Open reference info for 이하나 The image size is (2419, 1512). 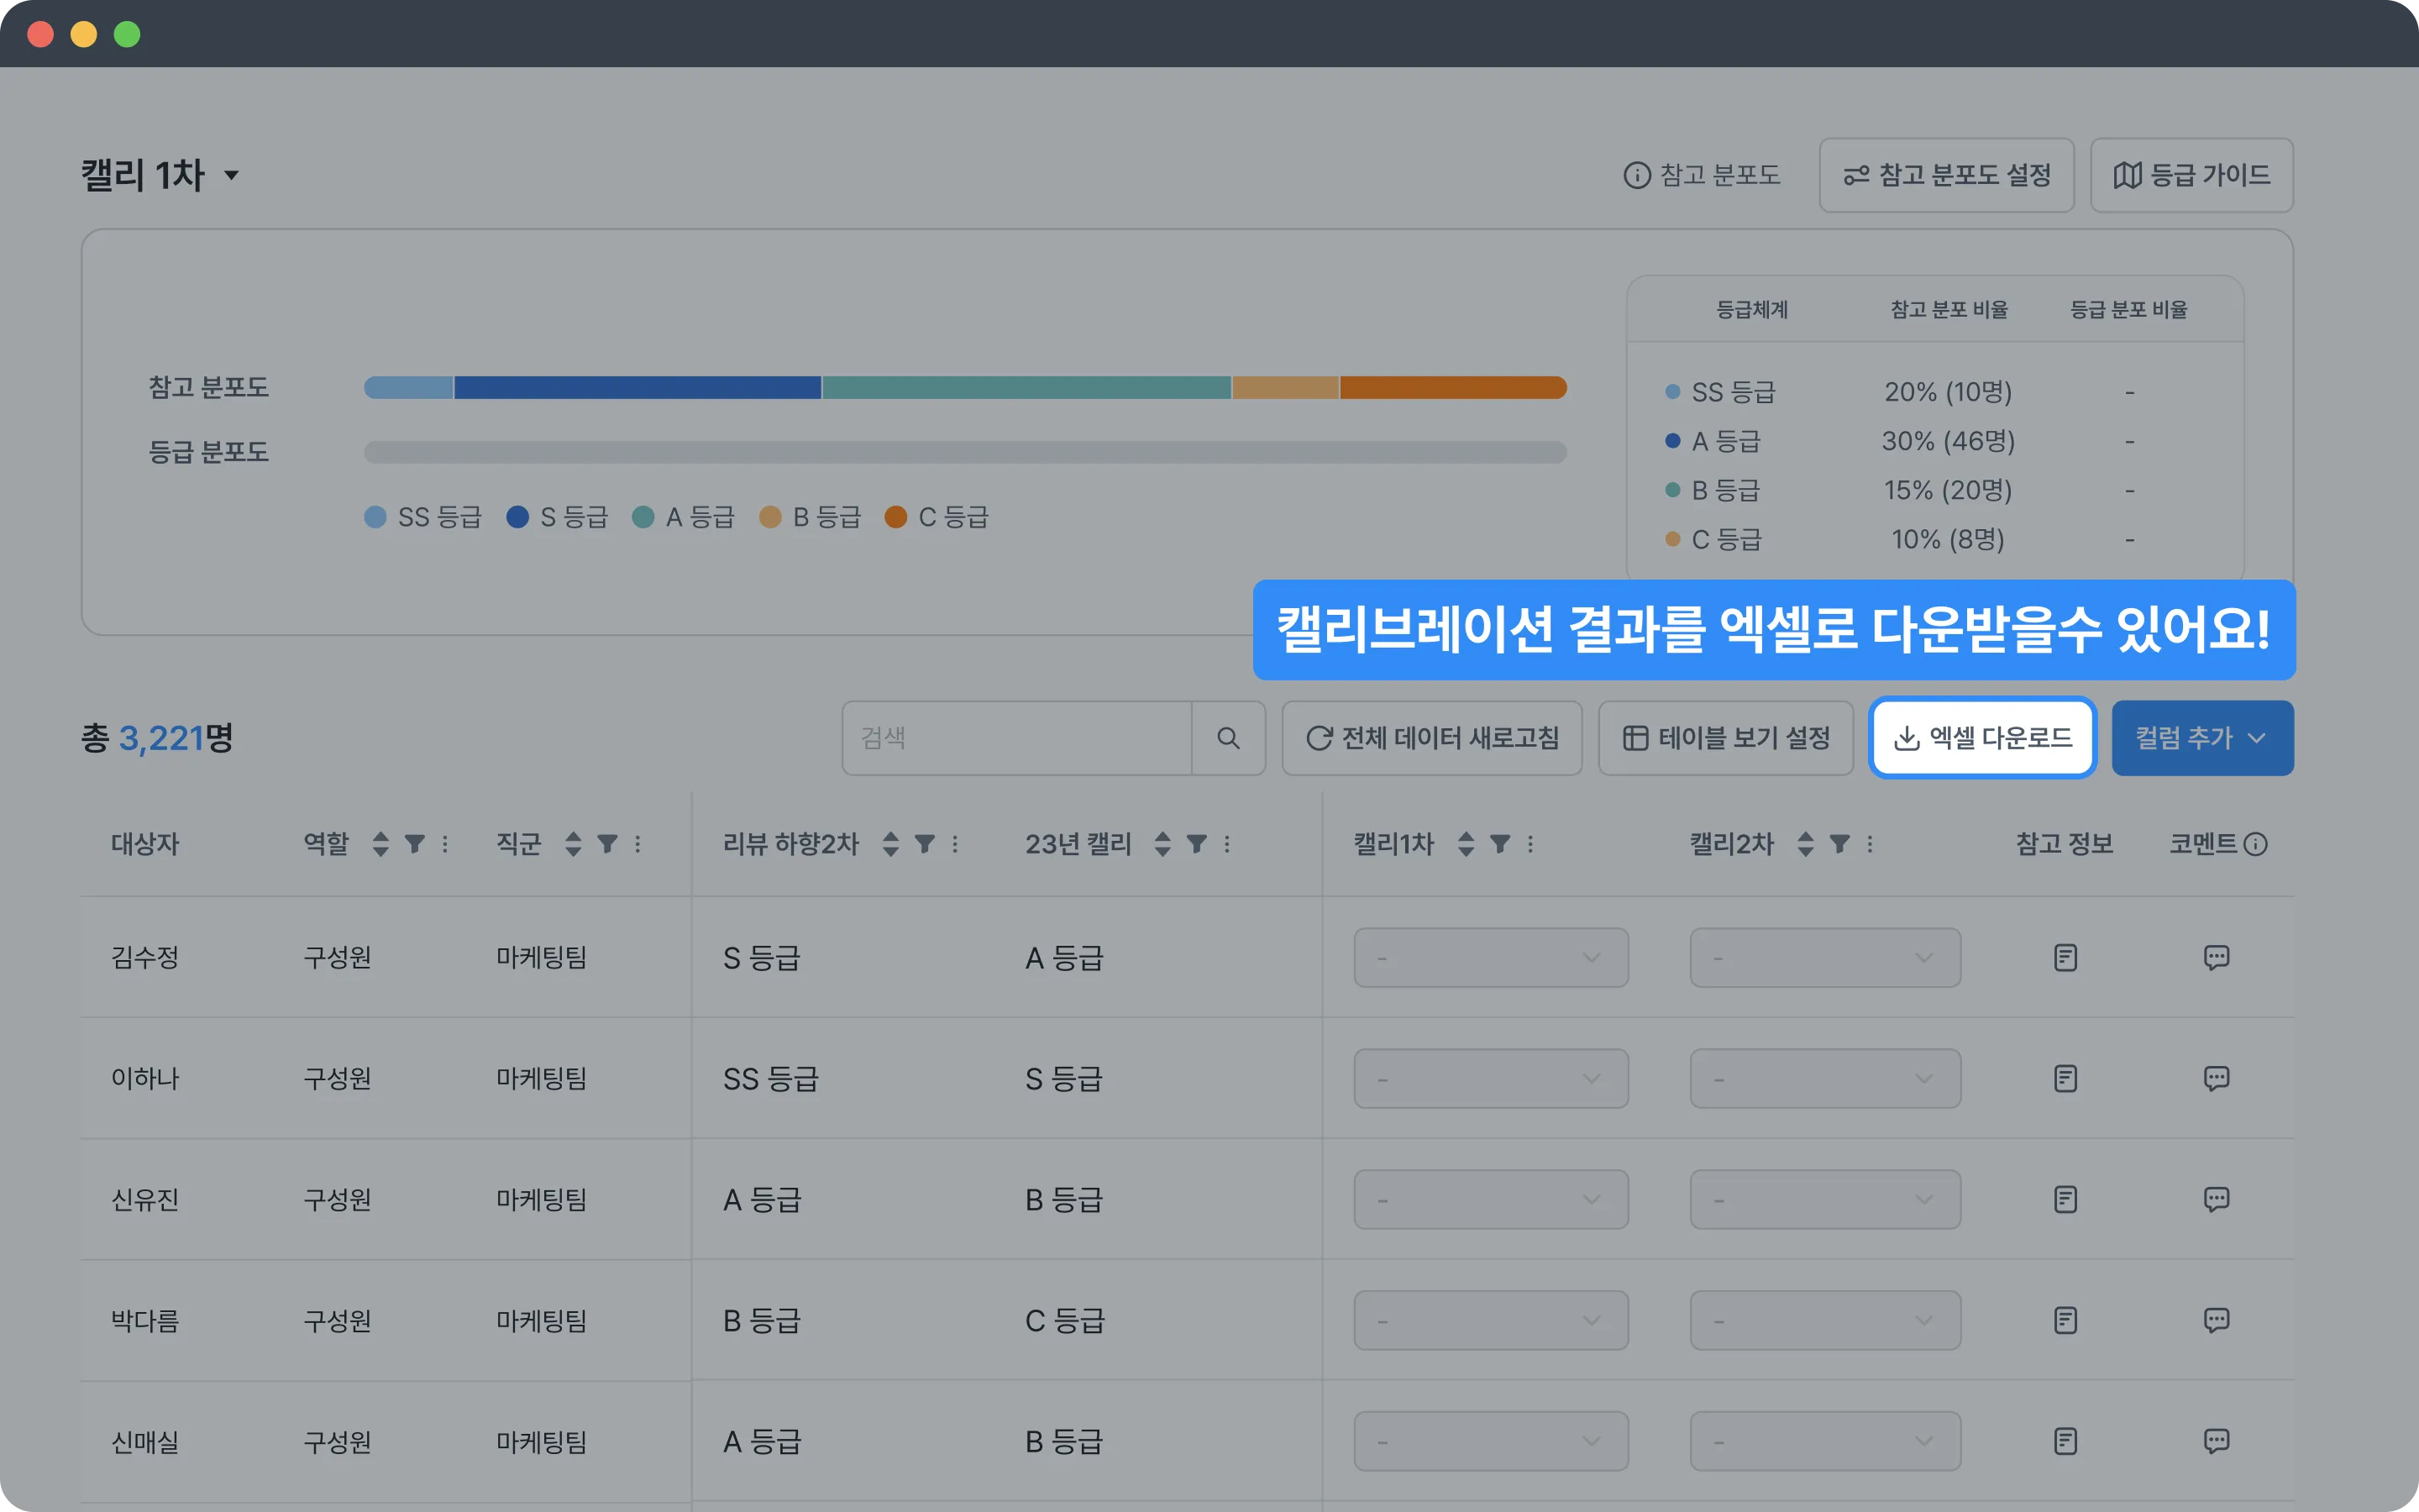[x=2065, y=1079]
